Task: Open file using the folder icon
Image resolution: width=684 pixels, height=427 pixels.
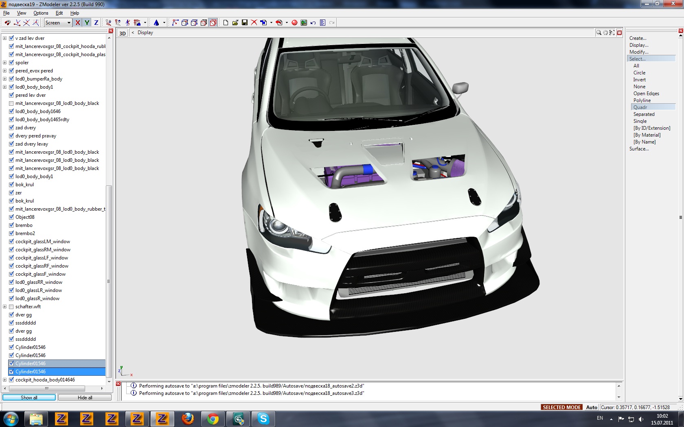Action: tap(235, 23)
